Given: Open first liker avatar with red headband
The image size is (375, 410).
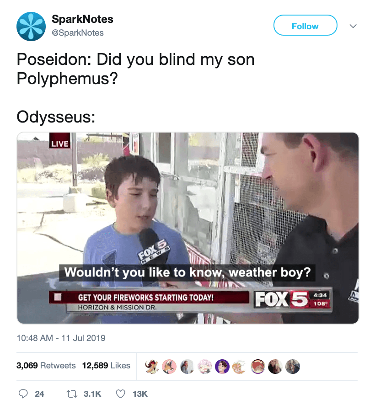Looking at the screenshot, I should pos(152,366).
